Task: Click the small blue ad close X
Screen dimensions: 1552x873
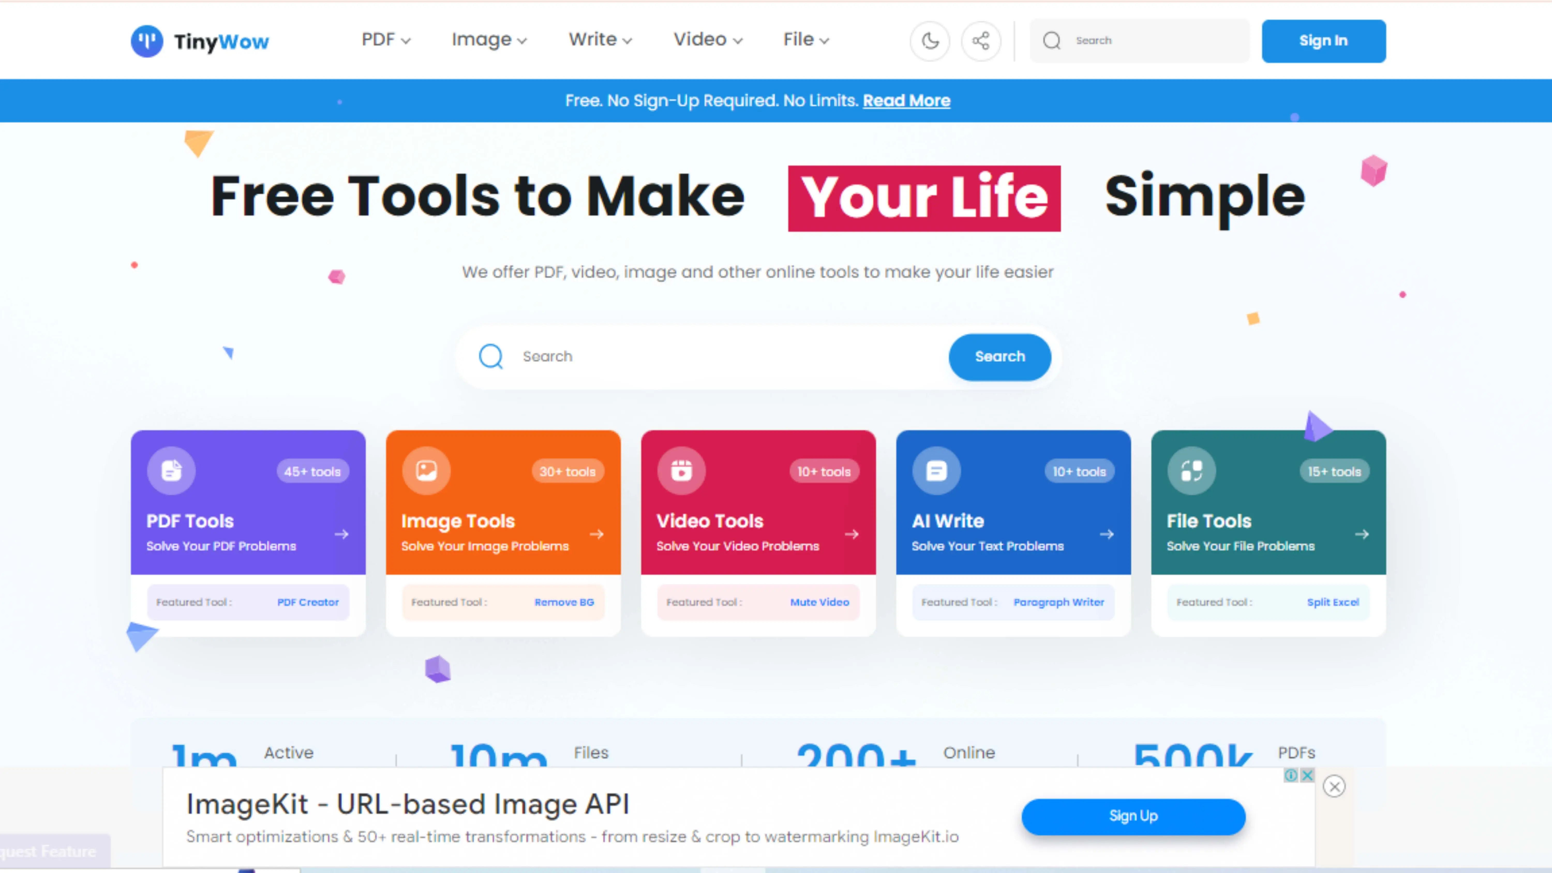Action: [x=1307, y=775]
